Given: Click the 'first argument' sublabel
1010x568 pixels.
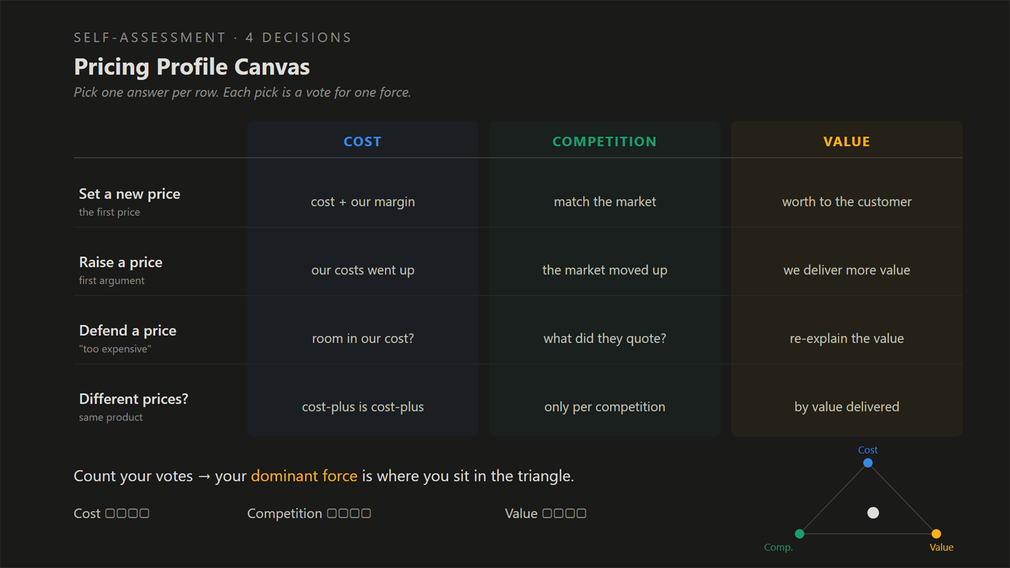Looking at the screenshot, I should (x=112, y=280).
